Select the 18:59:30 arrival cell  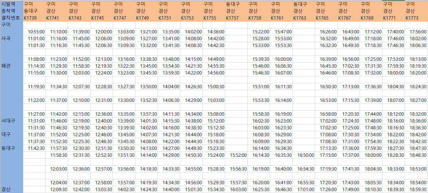coord(416,189)
